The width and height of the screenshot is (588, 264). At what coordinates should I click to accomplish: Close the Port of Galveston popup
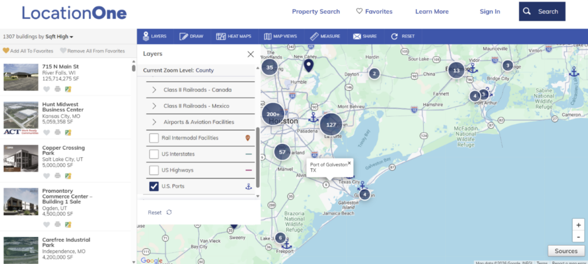(x=349, y=163)
